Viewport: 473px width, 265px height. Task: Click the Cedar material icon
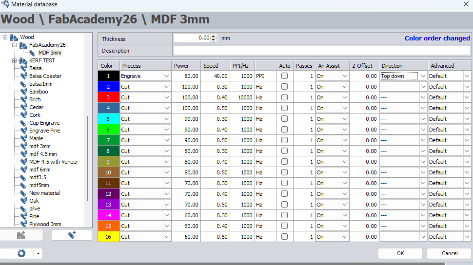(x=23, y=107)
